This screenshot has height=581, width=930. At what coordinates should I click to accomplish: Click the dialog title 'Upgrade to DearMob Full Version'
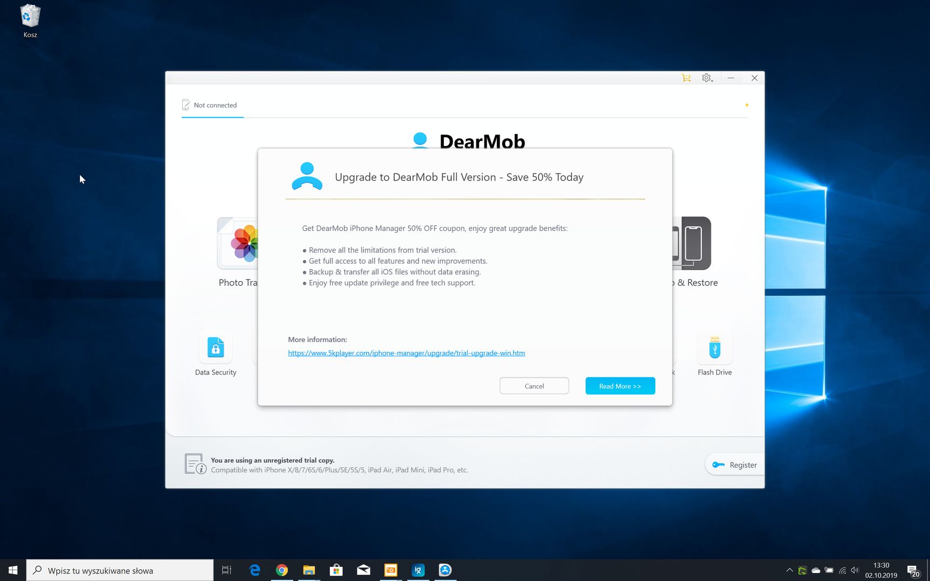(415, 177)
